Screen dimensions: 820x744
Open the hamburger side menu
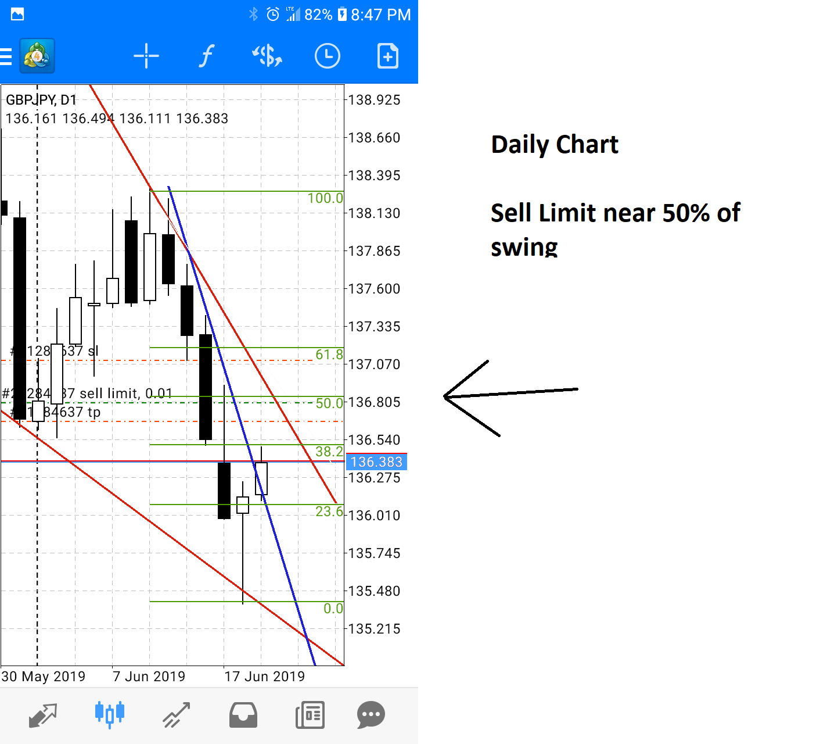[x=6, y=56]
